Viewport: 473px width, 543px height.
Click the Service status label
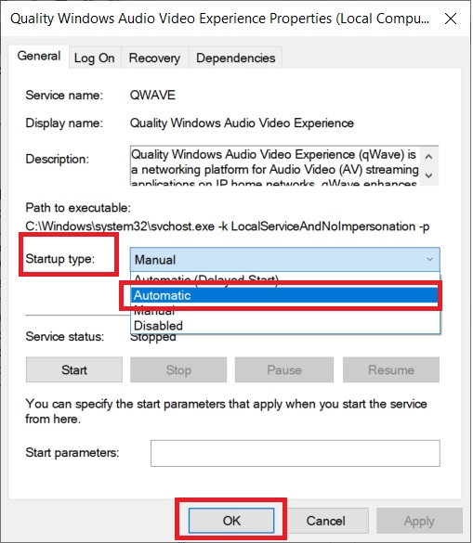click(64, 337)
